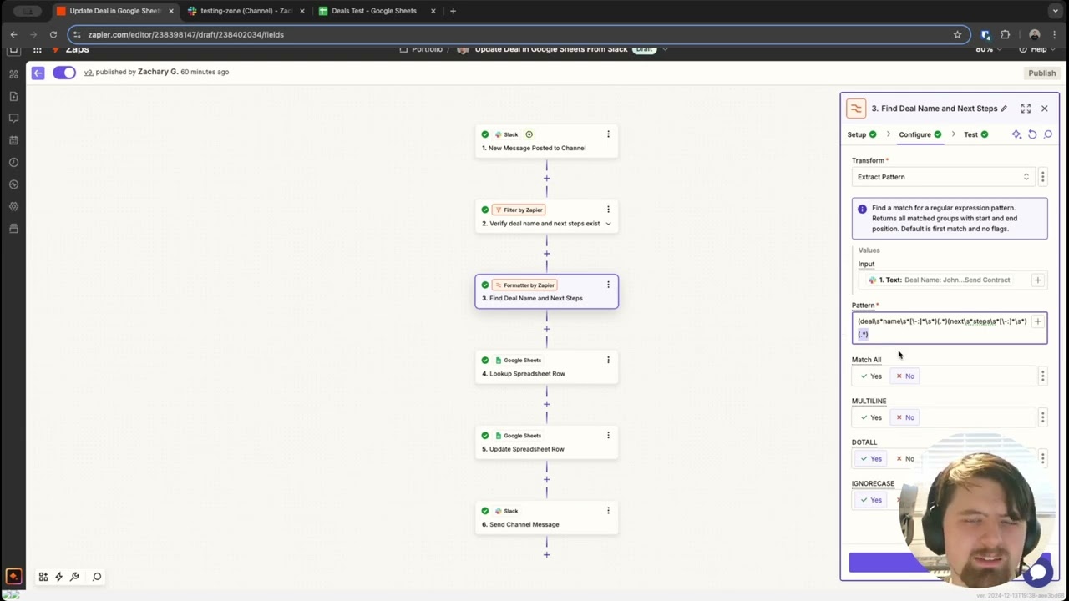Screen dimensions: 1069x601
Task: Click plus button to insert data in Input
Action: 1038,280
